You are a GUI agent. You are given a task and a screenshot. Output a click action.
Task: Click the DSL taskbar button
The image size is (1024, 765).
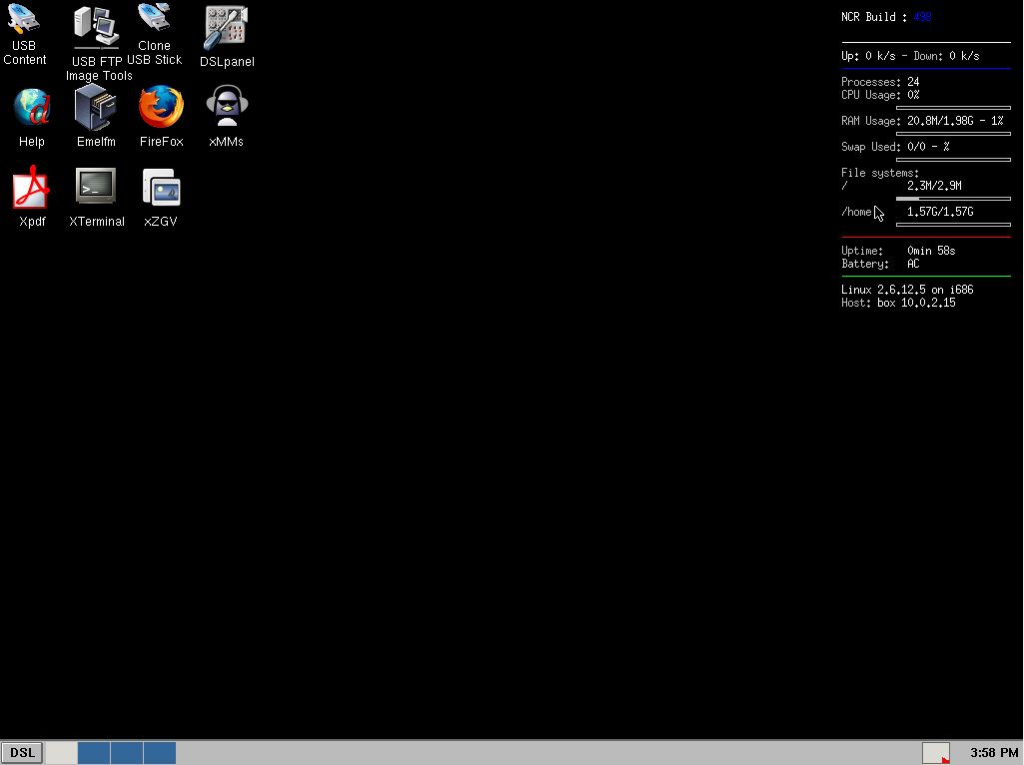pyautogui.click(x=21, y=752)
